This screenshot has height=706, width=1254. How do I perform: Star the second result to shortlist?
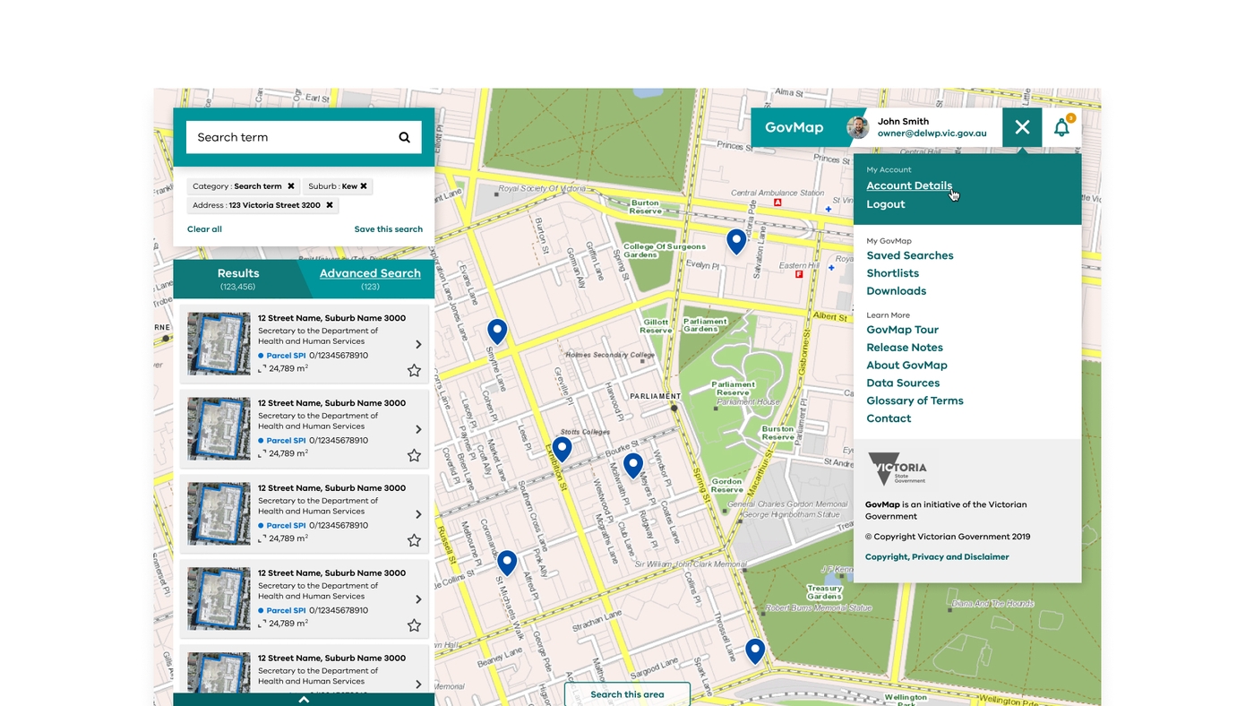[x=414, y=455]
